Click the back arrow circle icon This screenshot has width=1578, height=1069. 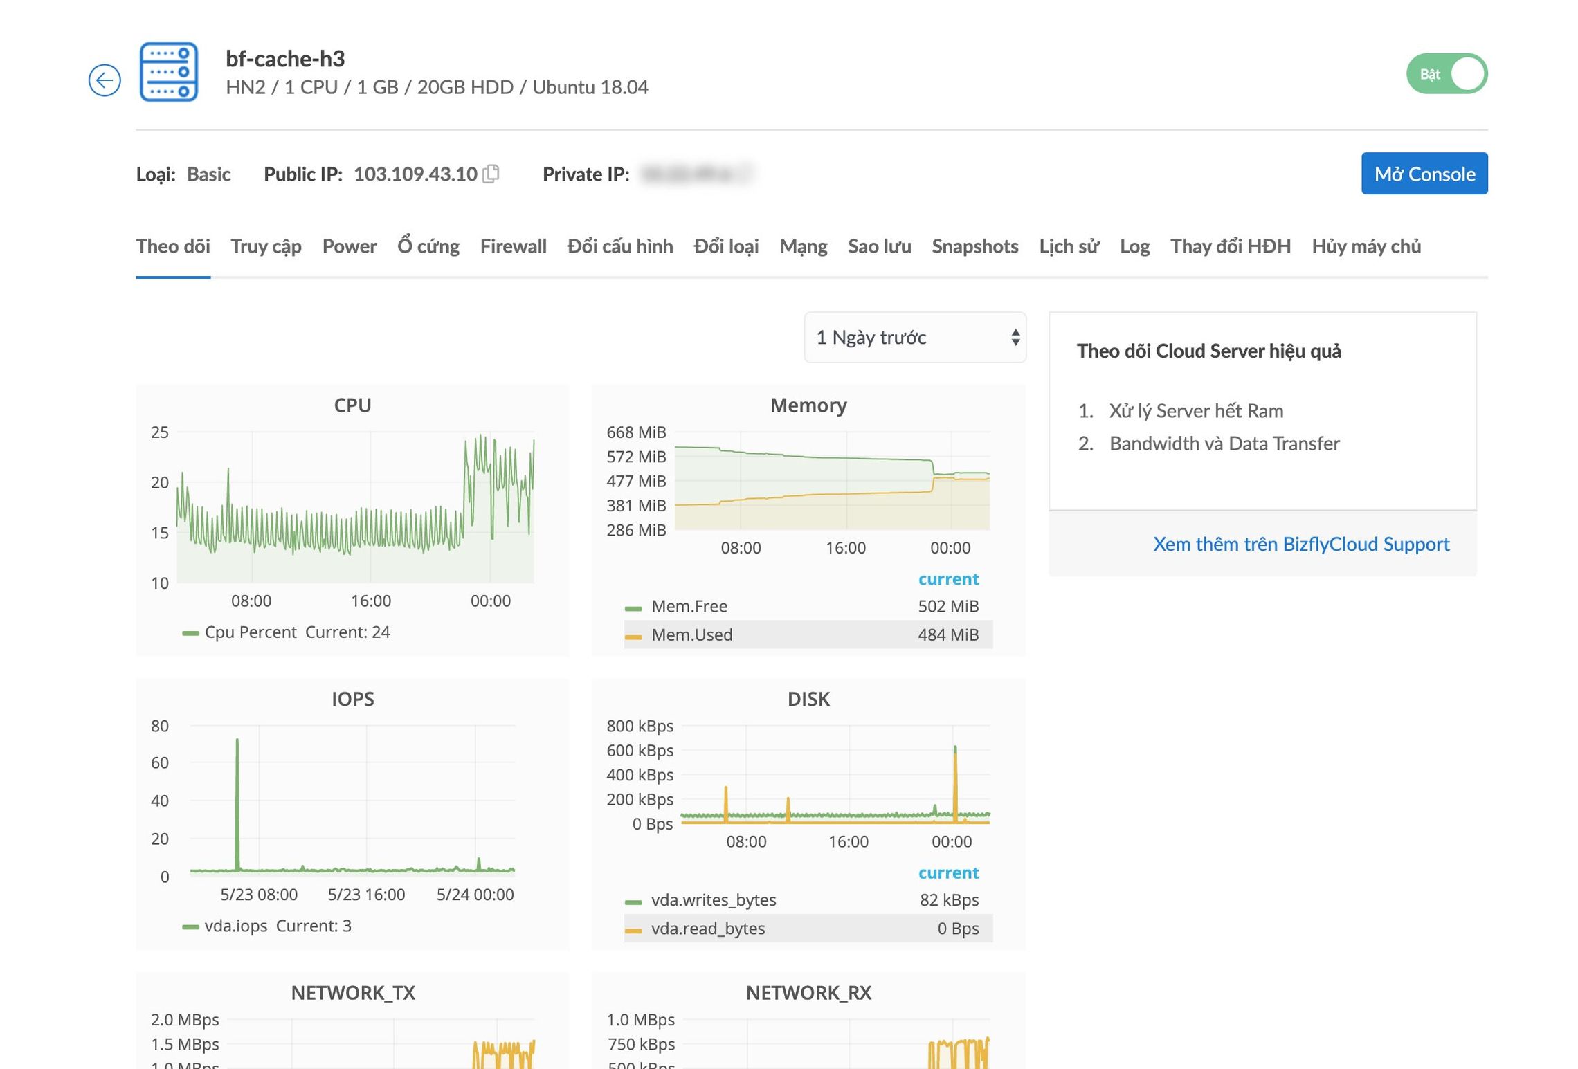pos(105,80)
